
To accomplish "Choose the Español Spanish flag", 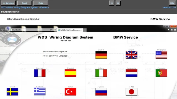I will 71,73.
